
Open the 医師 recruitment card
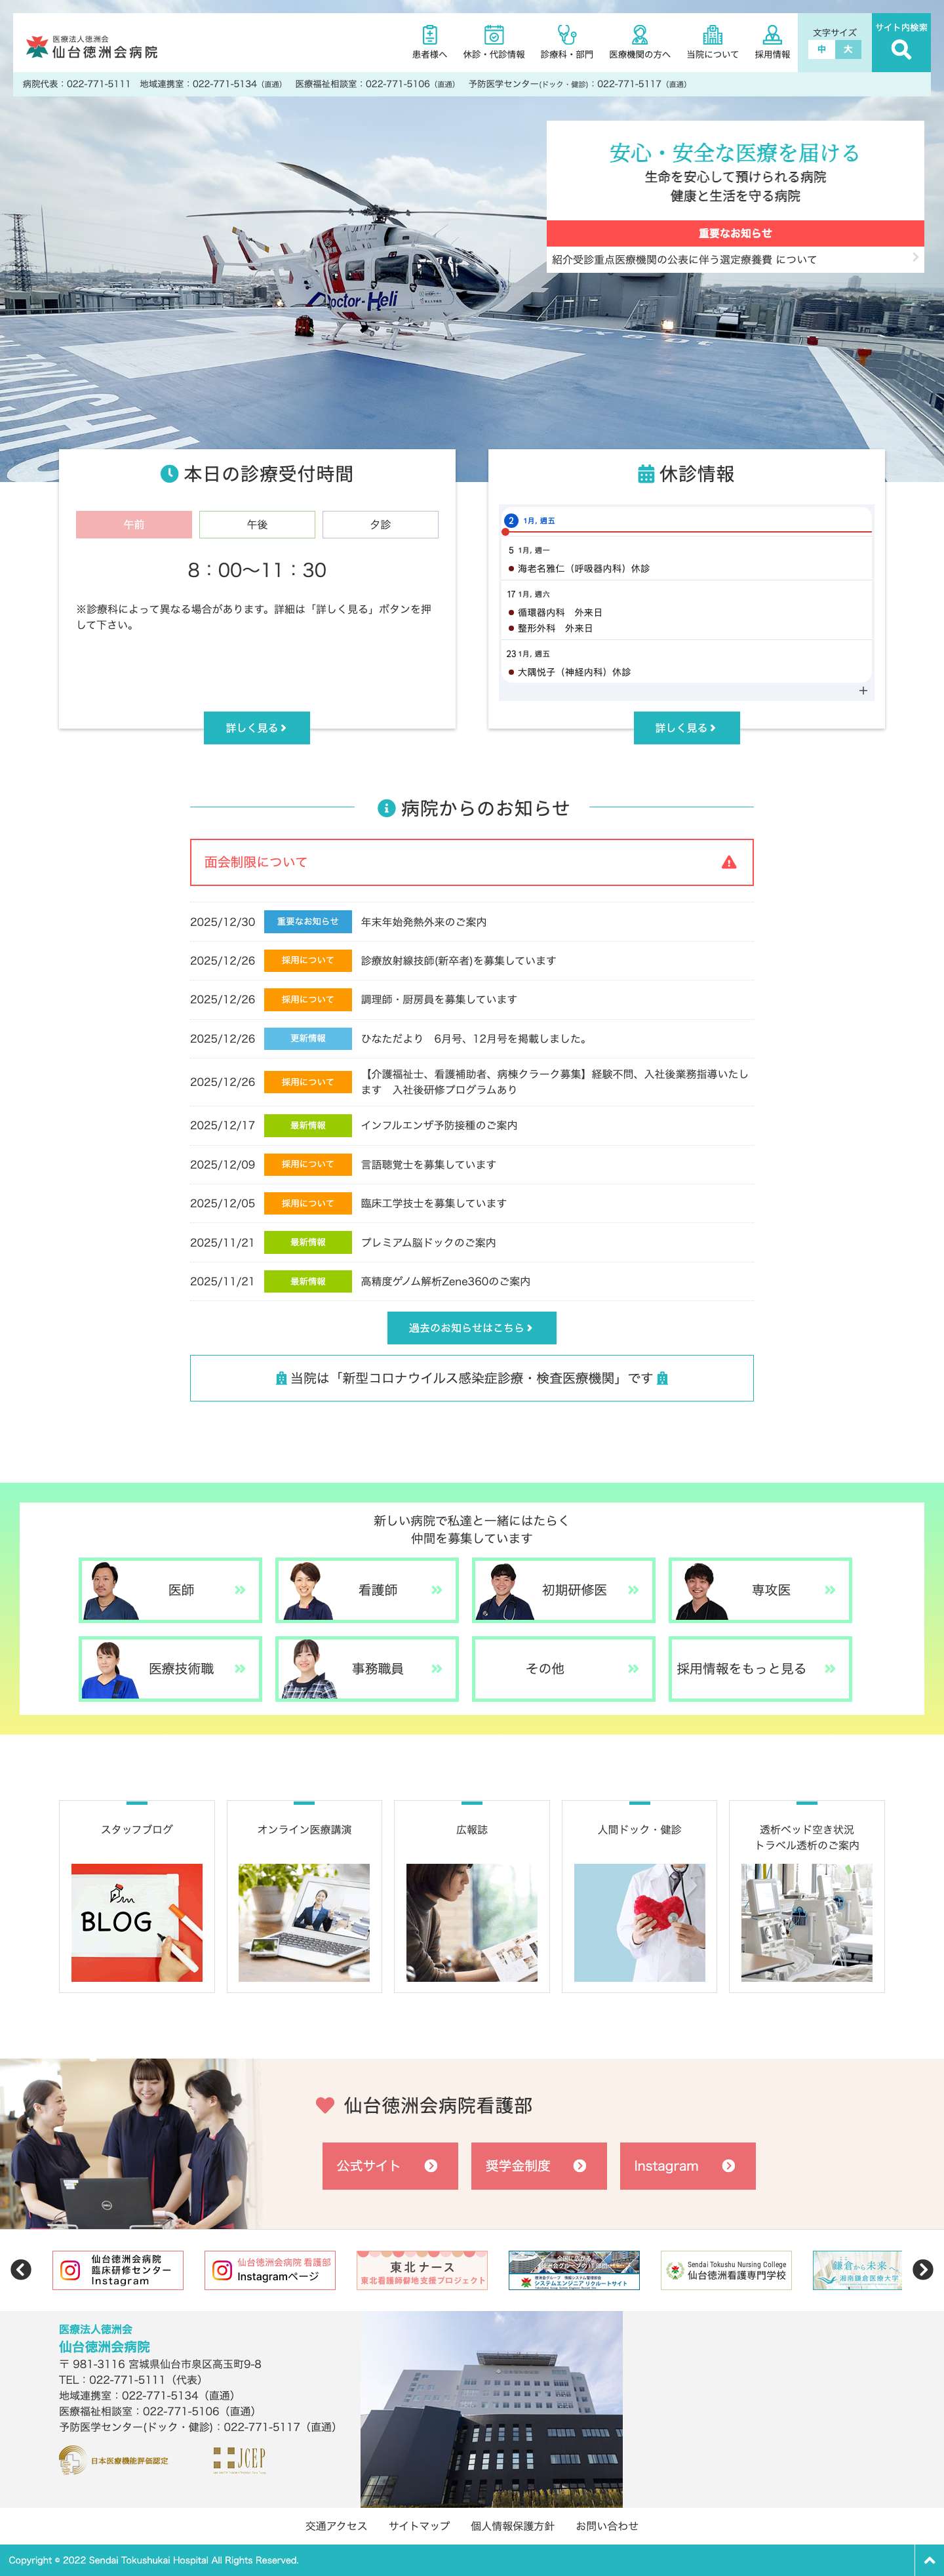(x=170, y=1590)
